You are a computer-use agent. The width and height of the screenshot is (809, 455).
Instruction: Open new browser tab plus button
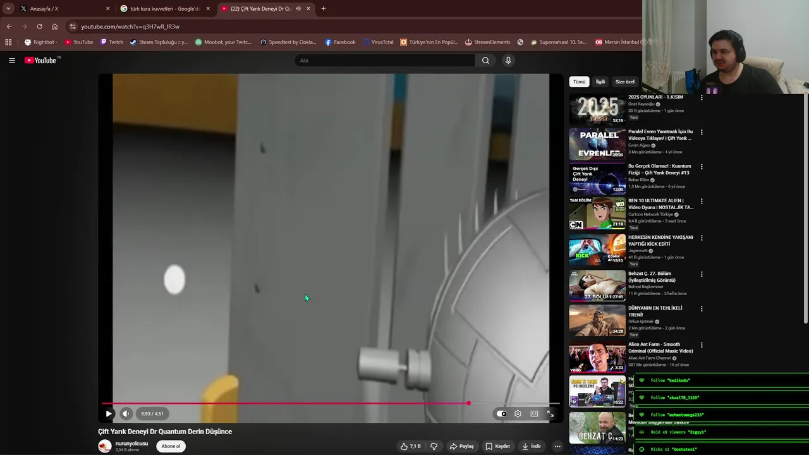[x=324, y=9]
